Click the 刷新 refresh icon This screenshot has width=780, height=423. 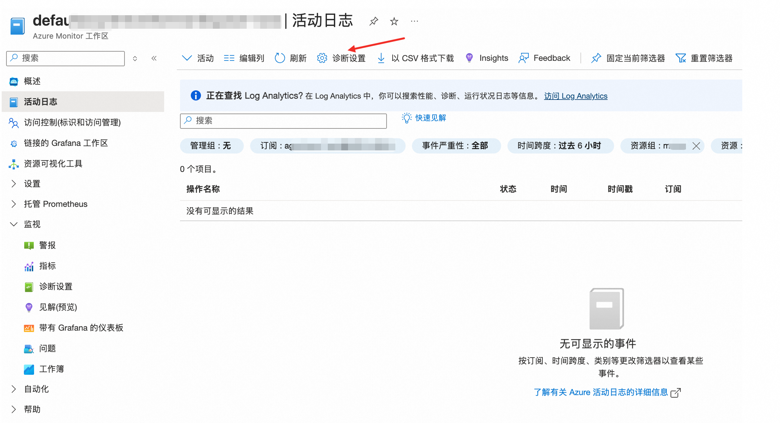(280, 58)
